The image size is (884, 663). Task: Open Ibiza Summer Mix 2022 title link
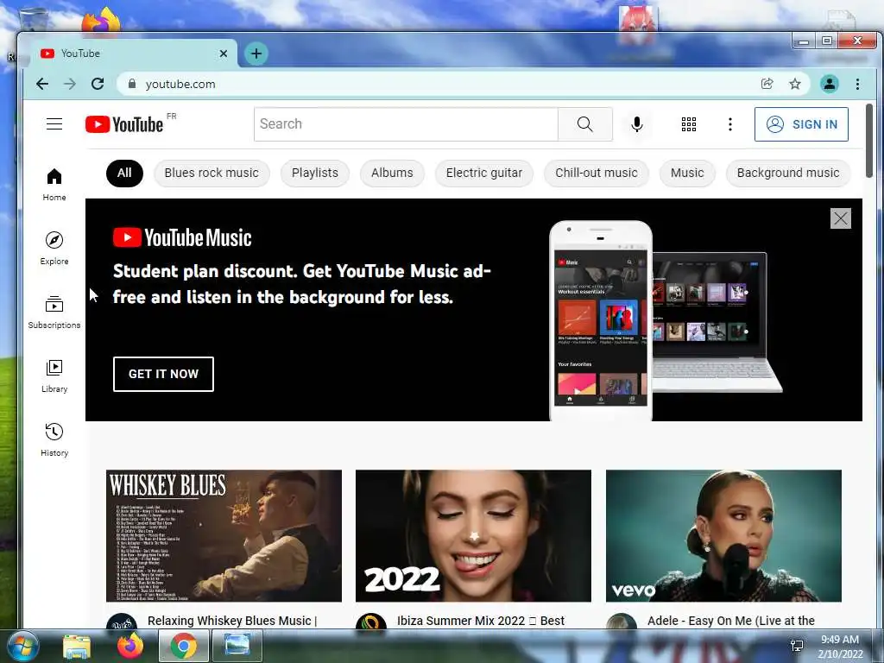[480, 621]
